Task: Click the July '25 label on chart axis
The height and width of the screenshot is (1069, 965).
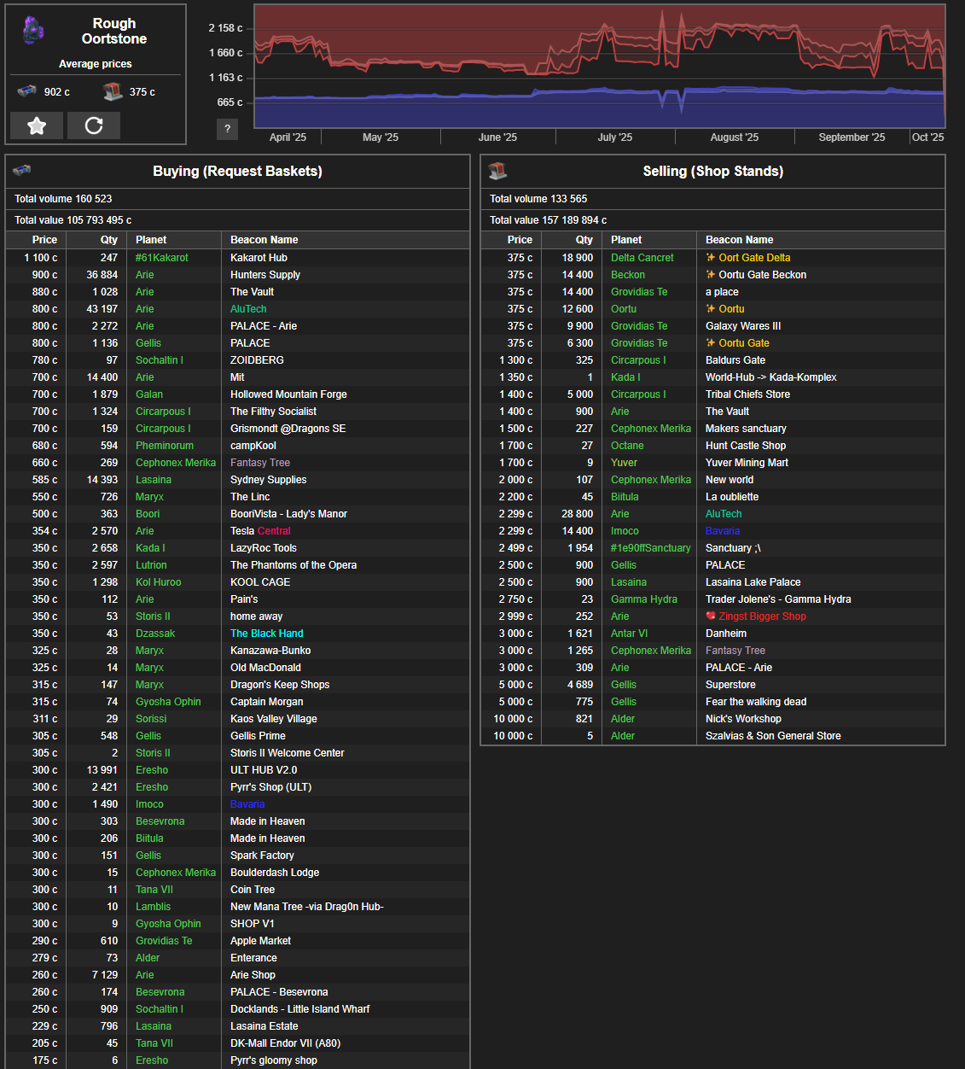Action: coord(614,137)
